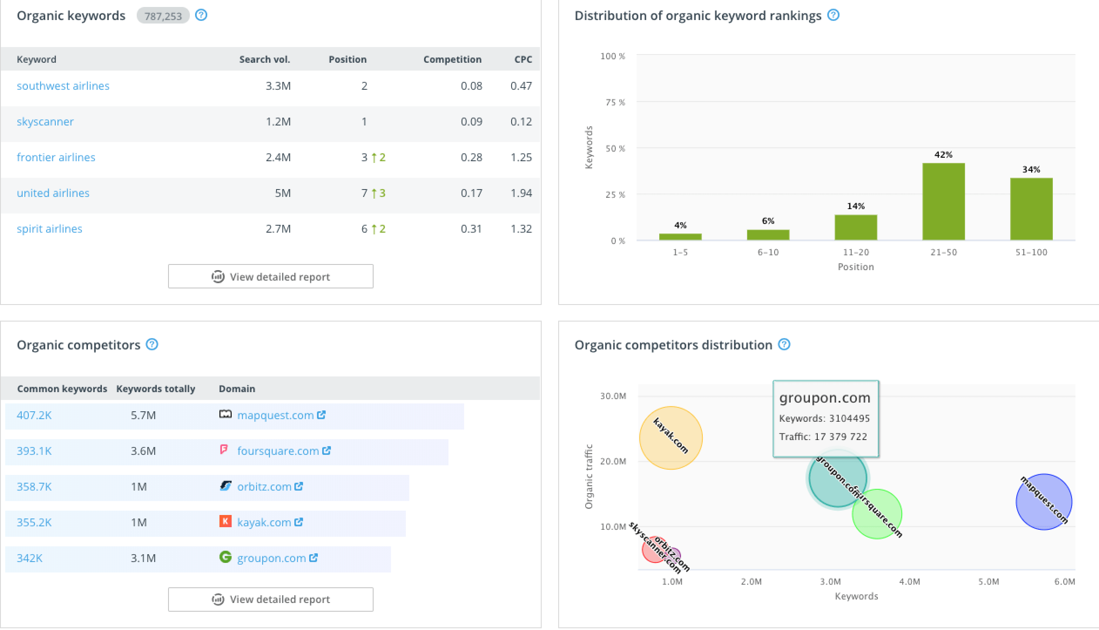Click the Domain column header
The width and height of the screenshot is (1099, 630).
[237, 389]
